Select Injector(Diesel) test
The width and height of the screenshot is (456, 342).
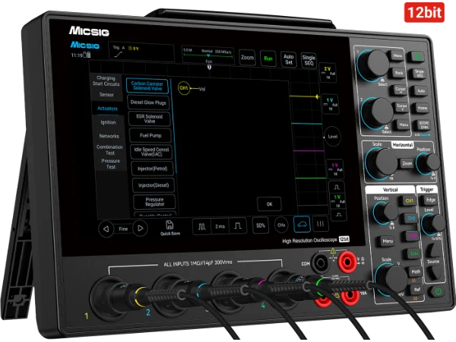[154, 185]
